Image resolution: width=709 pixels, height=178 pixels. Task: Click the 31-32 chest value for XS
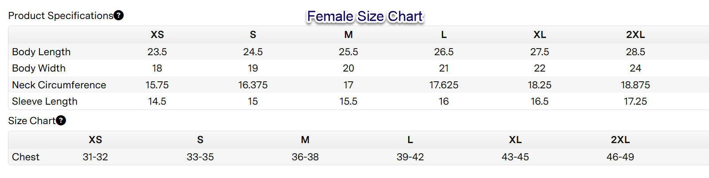click(95, 157)
